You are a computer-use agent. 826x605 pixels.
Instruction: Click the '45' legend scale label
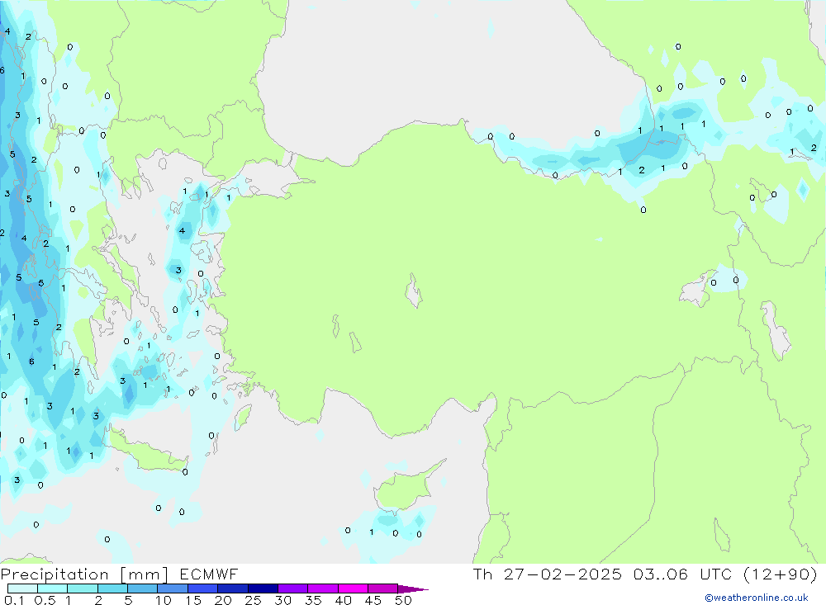coord(373,600)
